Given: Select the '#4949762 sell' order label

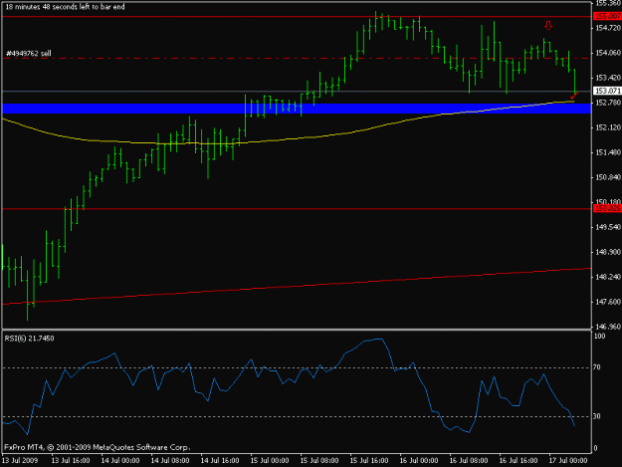Looking at the screenshot, I should pos(29,53).
